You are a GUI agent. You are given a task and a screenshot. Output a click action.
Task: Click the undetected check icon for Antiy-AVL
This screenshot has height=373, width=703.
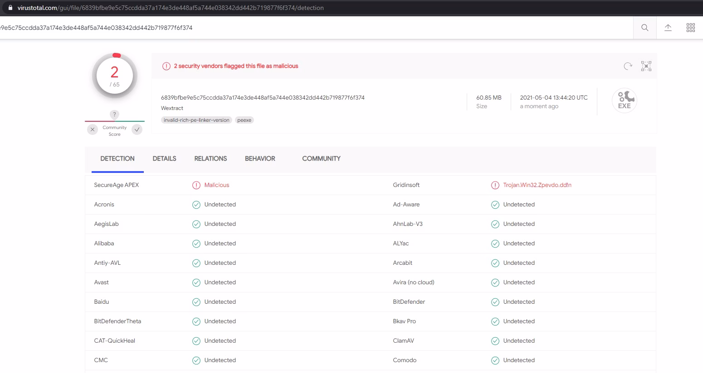coord(196,263)
